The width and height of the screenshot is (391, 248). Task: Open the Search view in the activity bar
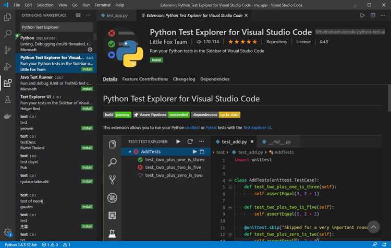tap(7, 33)
